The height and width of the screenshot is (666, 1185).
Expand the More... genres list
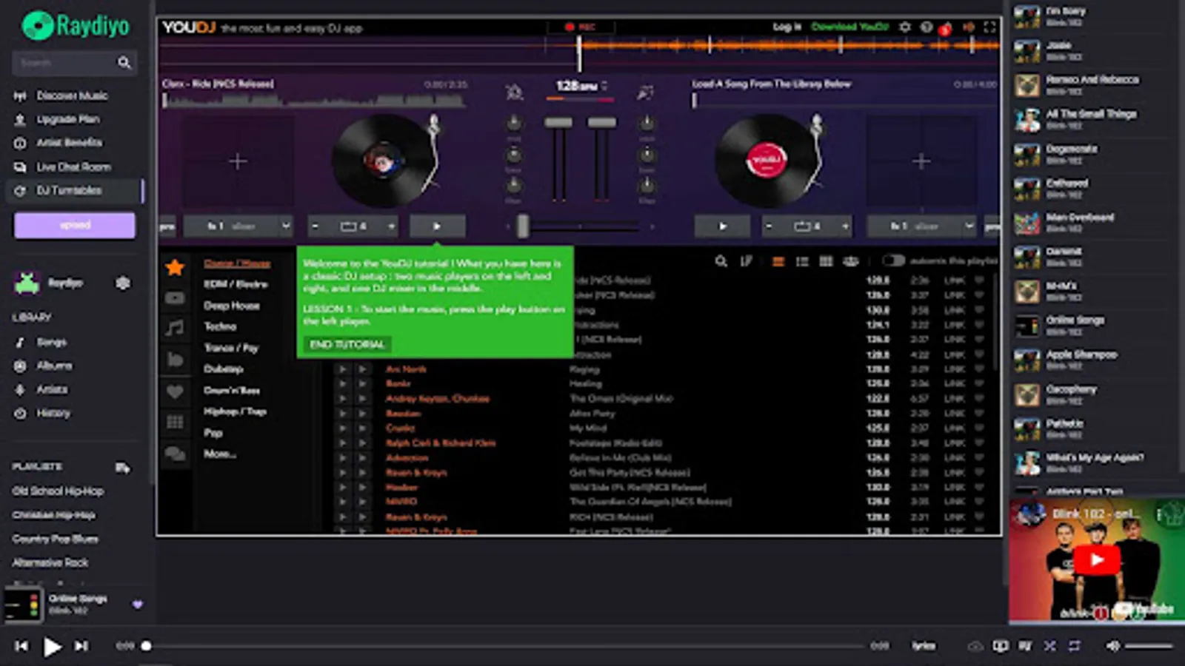coord(220,454)
